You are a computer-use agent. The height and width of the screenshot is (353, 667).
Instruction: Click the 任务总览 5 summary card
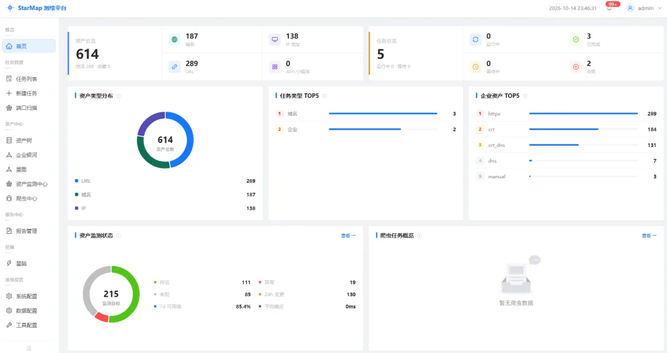[x=416, y=53]
